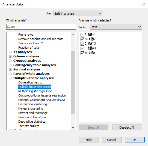Expand the XY analyses group
This screenshot has width=148, height=146.
click(10, 52)
